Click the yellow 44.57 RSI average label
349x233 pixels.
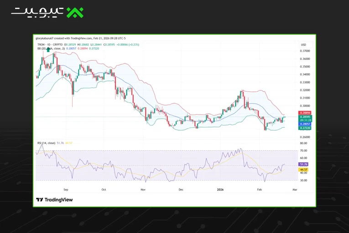point(303,169)
